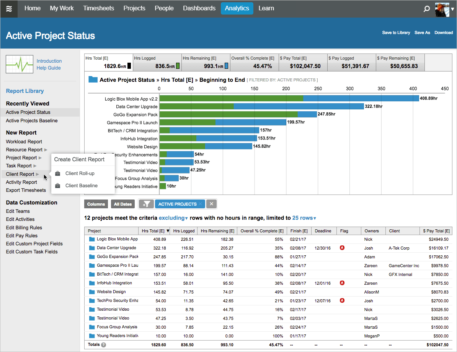Click the search magnifier icon
457x352 pixels.
tap(426, 8)
